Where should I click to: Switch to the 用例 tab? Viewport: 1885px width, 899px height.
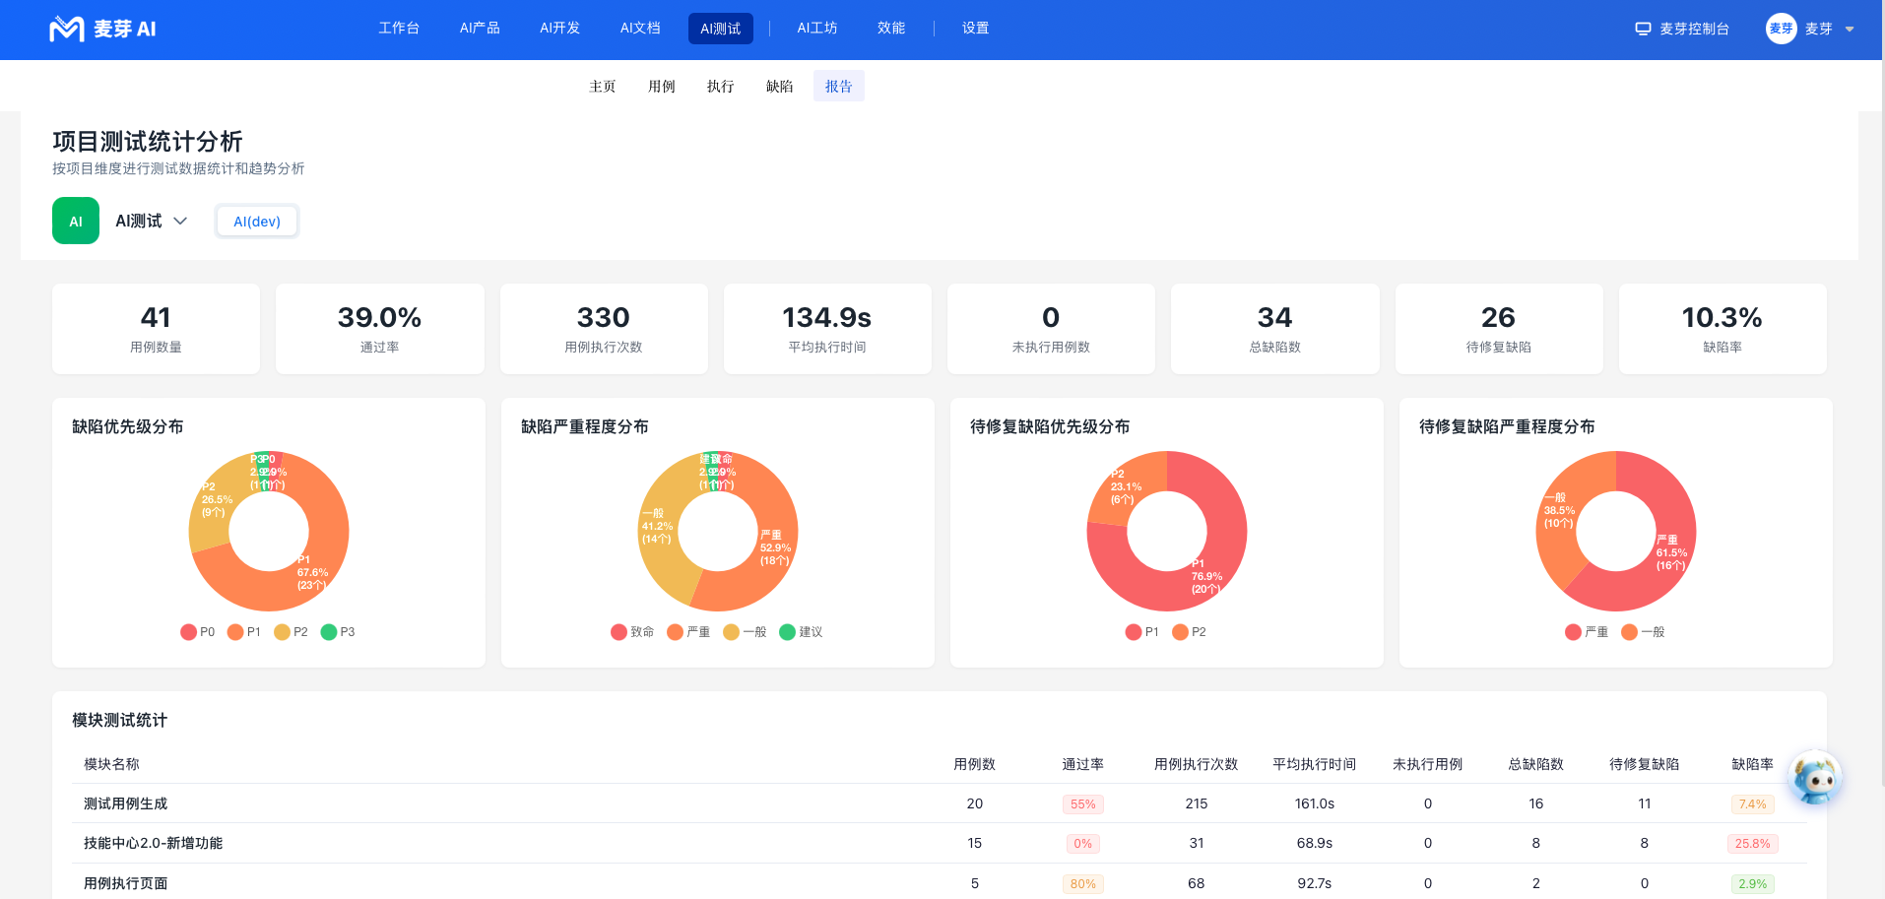(661, 87)
